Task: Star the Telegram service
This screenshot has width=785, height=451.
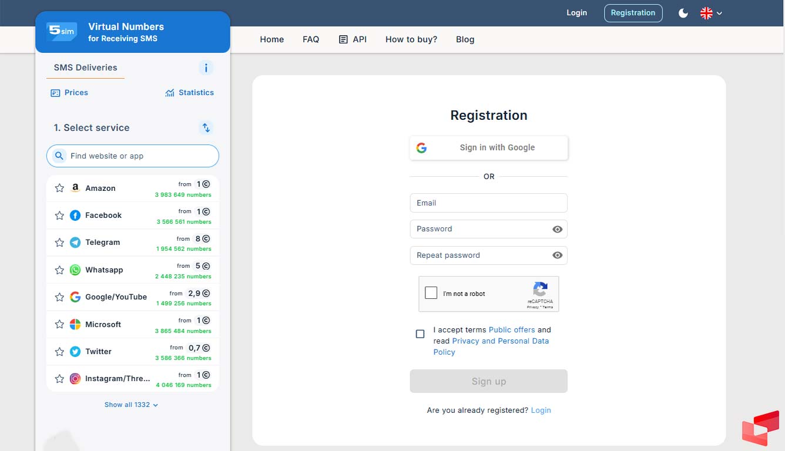Action: tap(59, 243)
